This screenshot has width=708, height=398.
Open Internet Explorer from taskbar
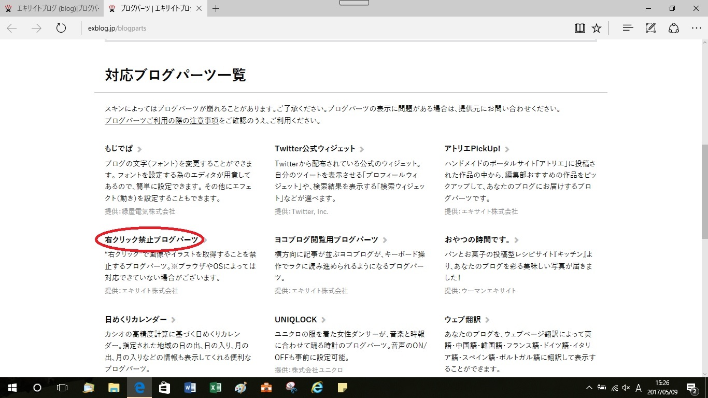coord(317,388)
